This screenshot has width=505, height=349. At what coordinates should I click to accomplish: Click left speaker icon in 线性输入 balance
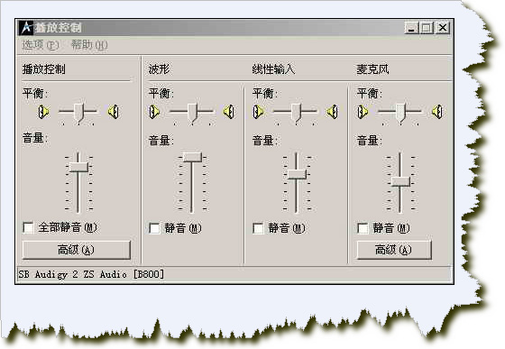pyautogui.click(x=258, y=112)
